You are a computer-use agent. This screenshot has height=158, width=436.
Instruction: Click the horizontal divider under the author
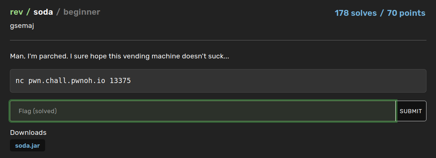(x=218, y=40)
